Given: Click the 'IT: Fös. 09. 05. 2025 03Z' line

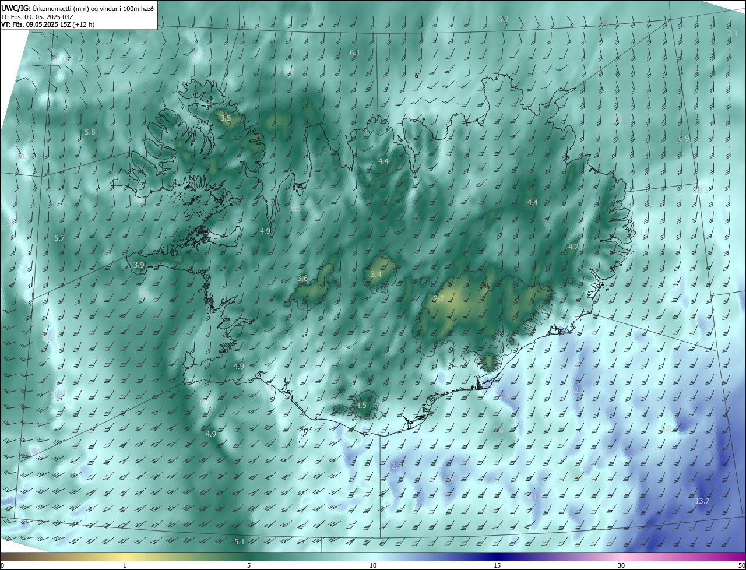Looking at the screenshot, I should 37,16.
